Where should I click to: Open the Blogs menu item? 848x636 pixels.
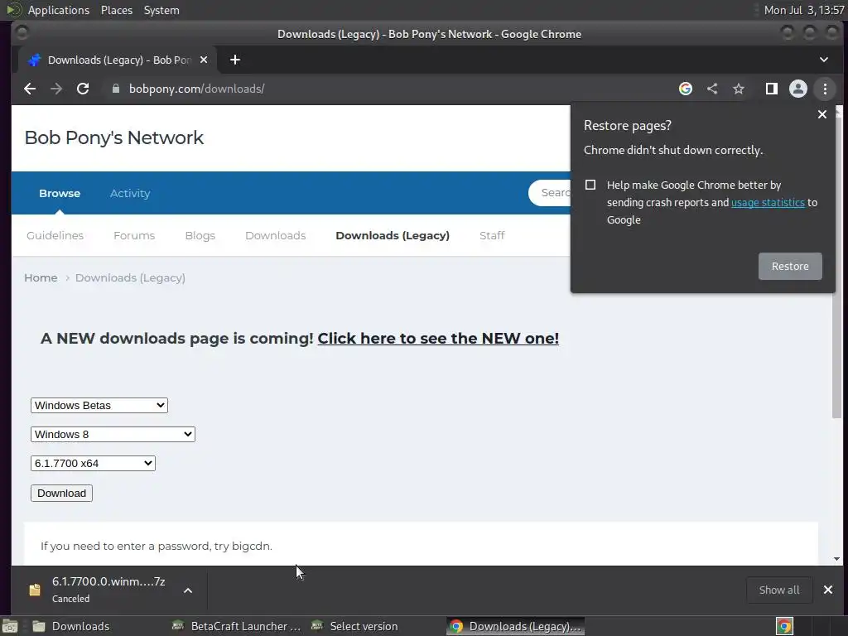[200, 235]
